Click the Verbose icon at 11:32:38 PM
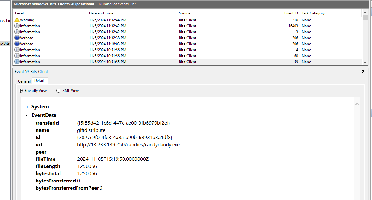This screenshot has width=372, height=200. [x=17, y=38]
